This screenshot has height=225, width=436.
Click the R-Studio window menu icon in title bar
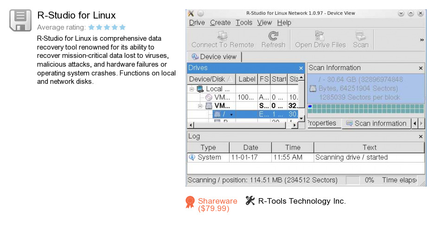191,13
